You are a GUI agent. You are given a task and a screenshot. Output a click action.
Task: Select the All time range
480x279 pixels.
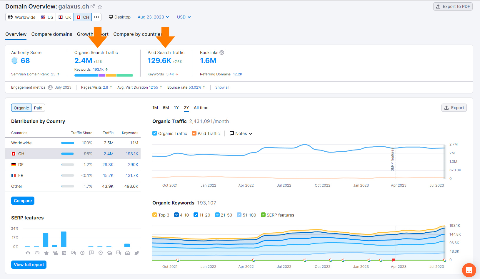coord(201,108)
